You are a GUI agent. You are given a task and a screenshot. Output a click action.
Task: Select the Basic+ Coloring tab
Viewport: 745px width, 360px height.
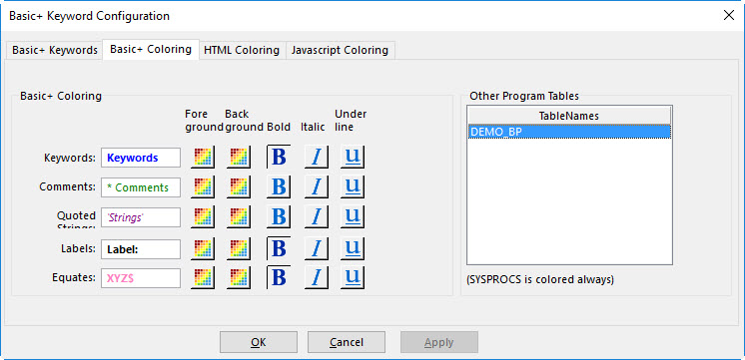[151, 49]
